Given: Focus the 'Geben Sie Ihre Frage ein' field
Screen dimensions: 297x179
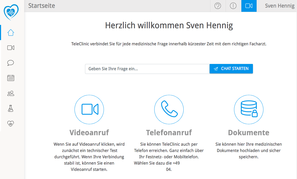Looking at the screenshot, I should (147, 69).
